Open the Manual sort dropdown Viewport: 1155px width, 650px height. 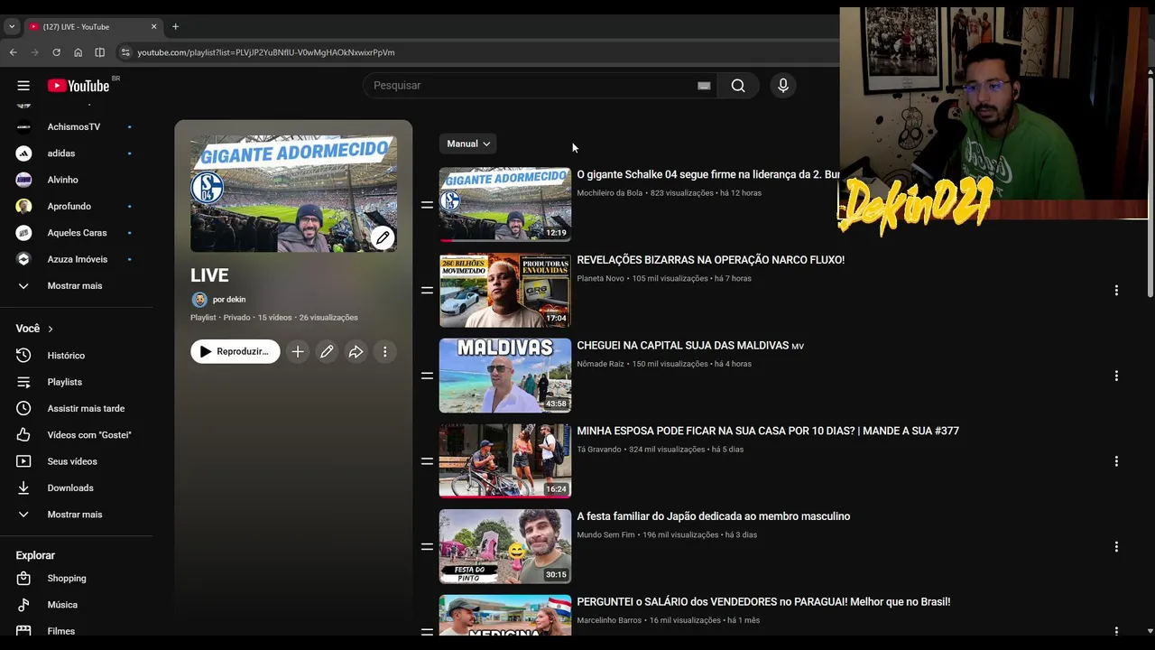click(468, 144)
